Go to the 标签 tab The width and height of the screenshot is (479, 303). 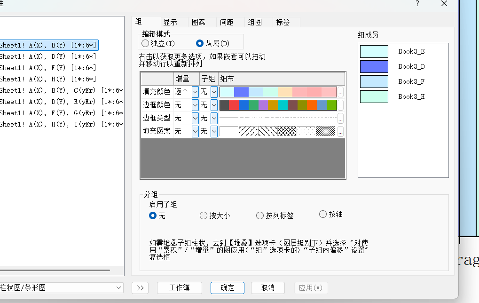[287, 22]
